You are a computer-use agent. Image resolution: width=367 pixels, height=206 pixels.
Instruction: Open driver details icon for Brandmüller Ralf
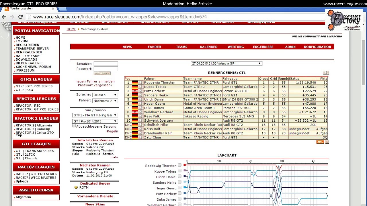pos(140,133)
